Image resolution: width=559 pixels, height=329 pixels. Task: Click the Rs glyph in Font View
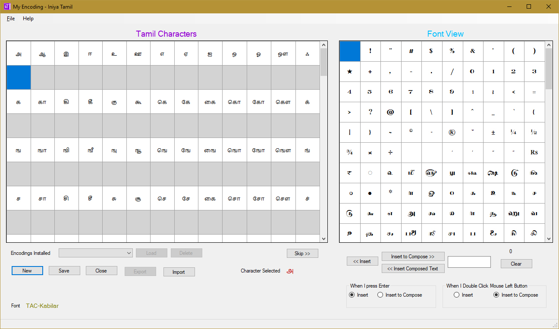[x=534, y=152]
